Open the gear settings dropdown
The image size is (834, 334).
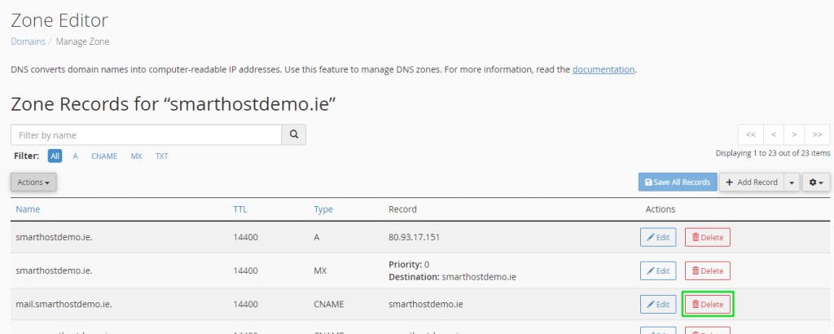(x=816, y=182)
